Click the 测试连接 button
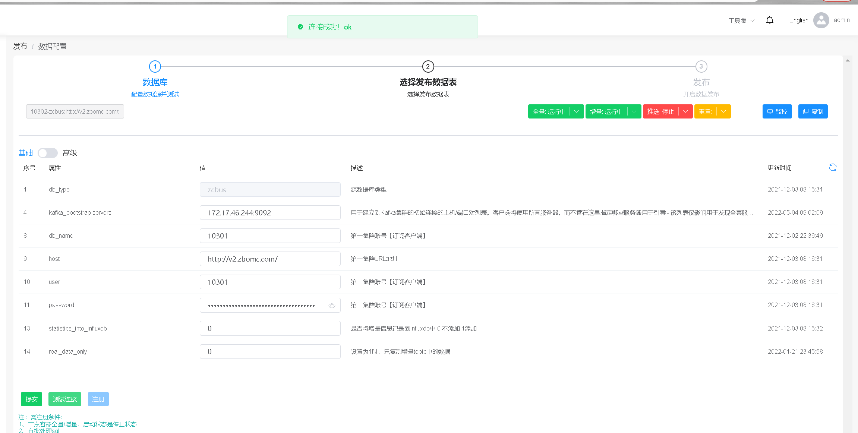Screen dimensions: 858x433 (x=64, y=399)
